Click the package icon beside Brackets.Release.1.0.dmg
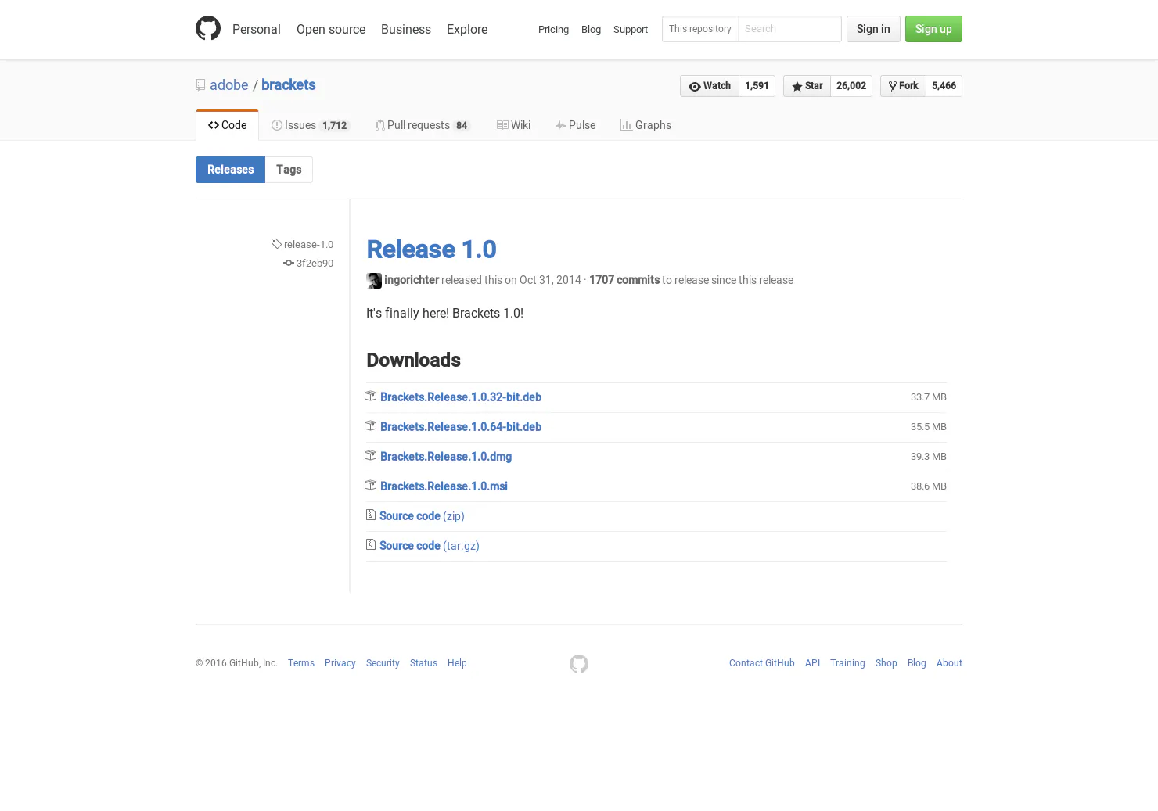This screenshot has height=811, width=1158. (371, 456)
